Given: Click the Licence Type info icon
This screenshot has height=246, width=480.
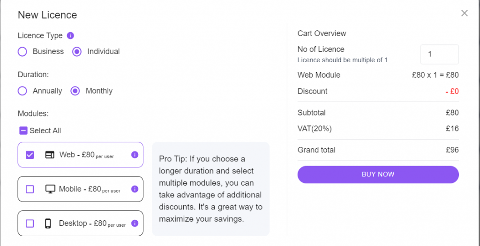Looking at the screenshot, I should [70, 36].
